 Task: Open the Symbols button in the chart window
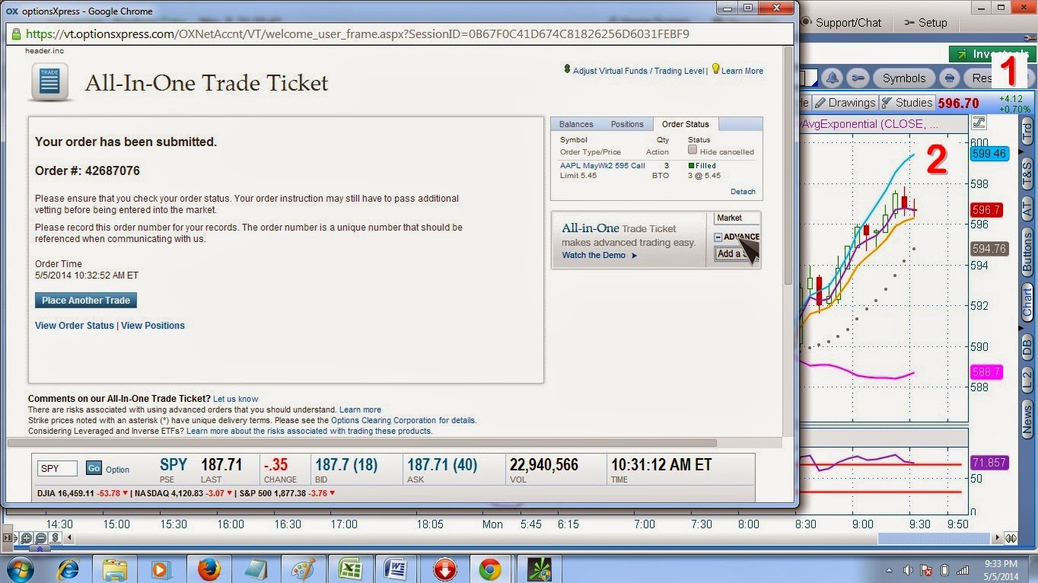point(904,78)
